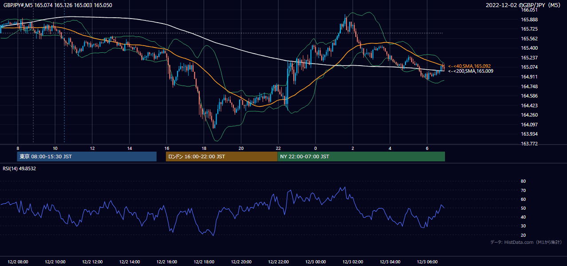This screenshot has height=266, width=567.
Task: Click the 12/2 12:00 date axis label
Action: (92, 262)
